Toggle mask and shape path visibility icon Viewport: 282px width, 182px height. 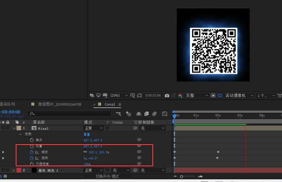pos(105,95)
